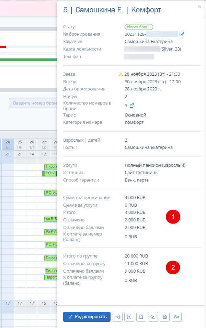Open linked rooms count external icon
Screen dimensions: 206x328
click(x=132, y=106)
